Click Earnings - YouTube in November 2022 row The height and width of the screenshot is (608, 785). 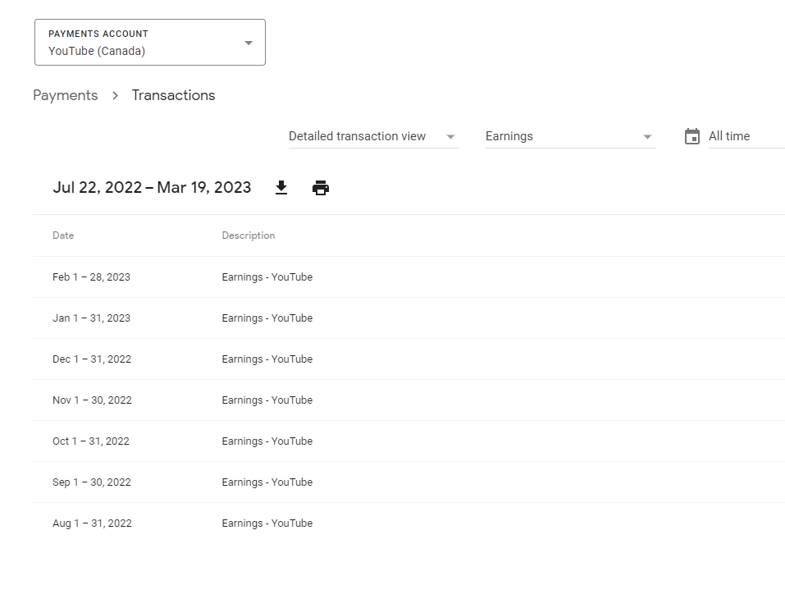[x=267, y=400]
